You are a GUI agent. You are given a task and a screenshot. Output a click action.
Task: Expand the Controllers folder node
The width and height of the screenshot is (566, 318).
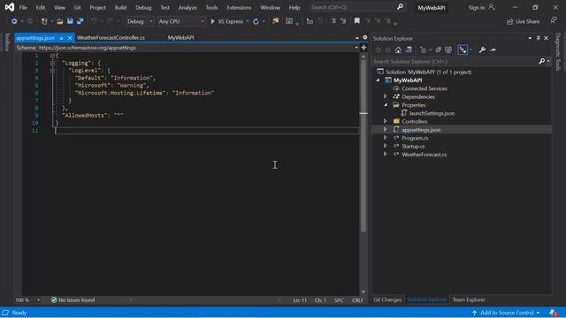[386, 121]
